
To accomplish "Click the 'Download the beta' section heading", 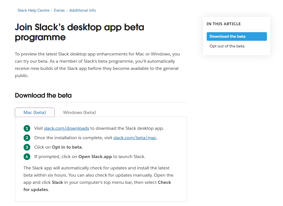I will tap(43, 95).
